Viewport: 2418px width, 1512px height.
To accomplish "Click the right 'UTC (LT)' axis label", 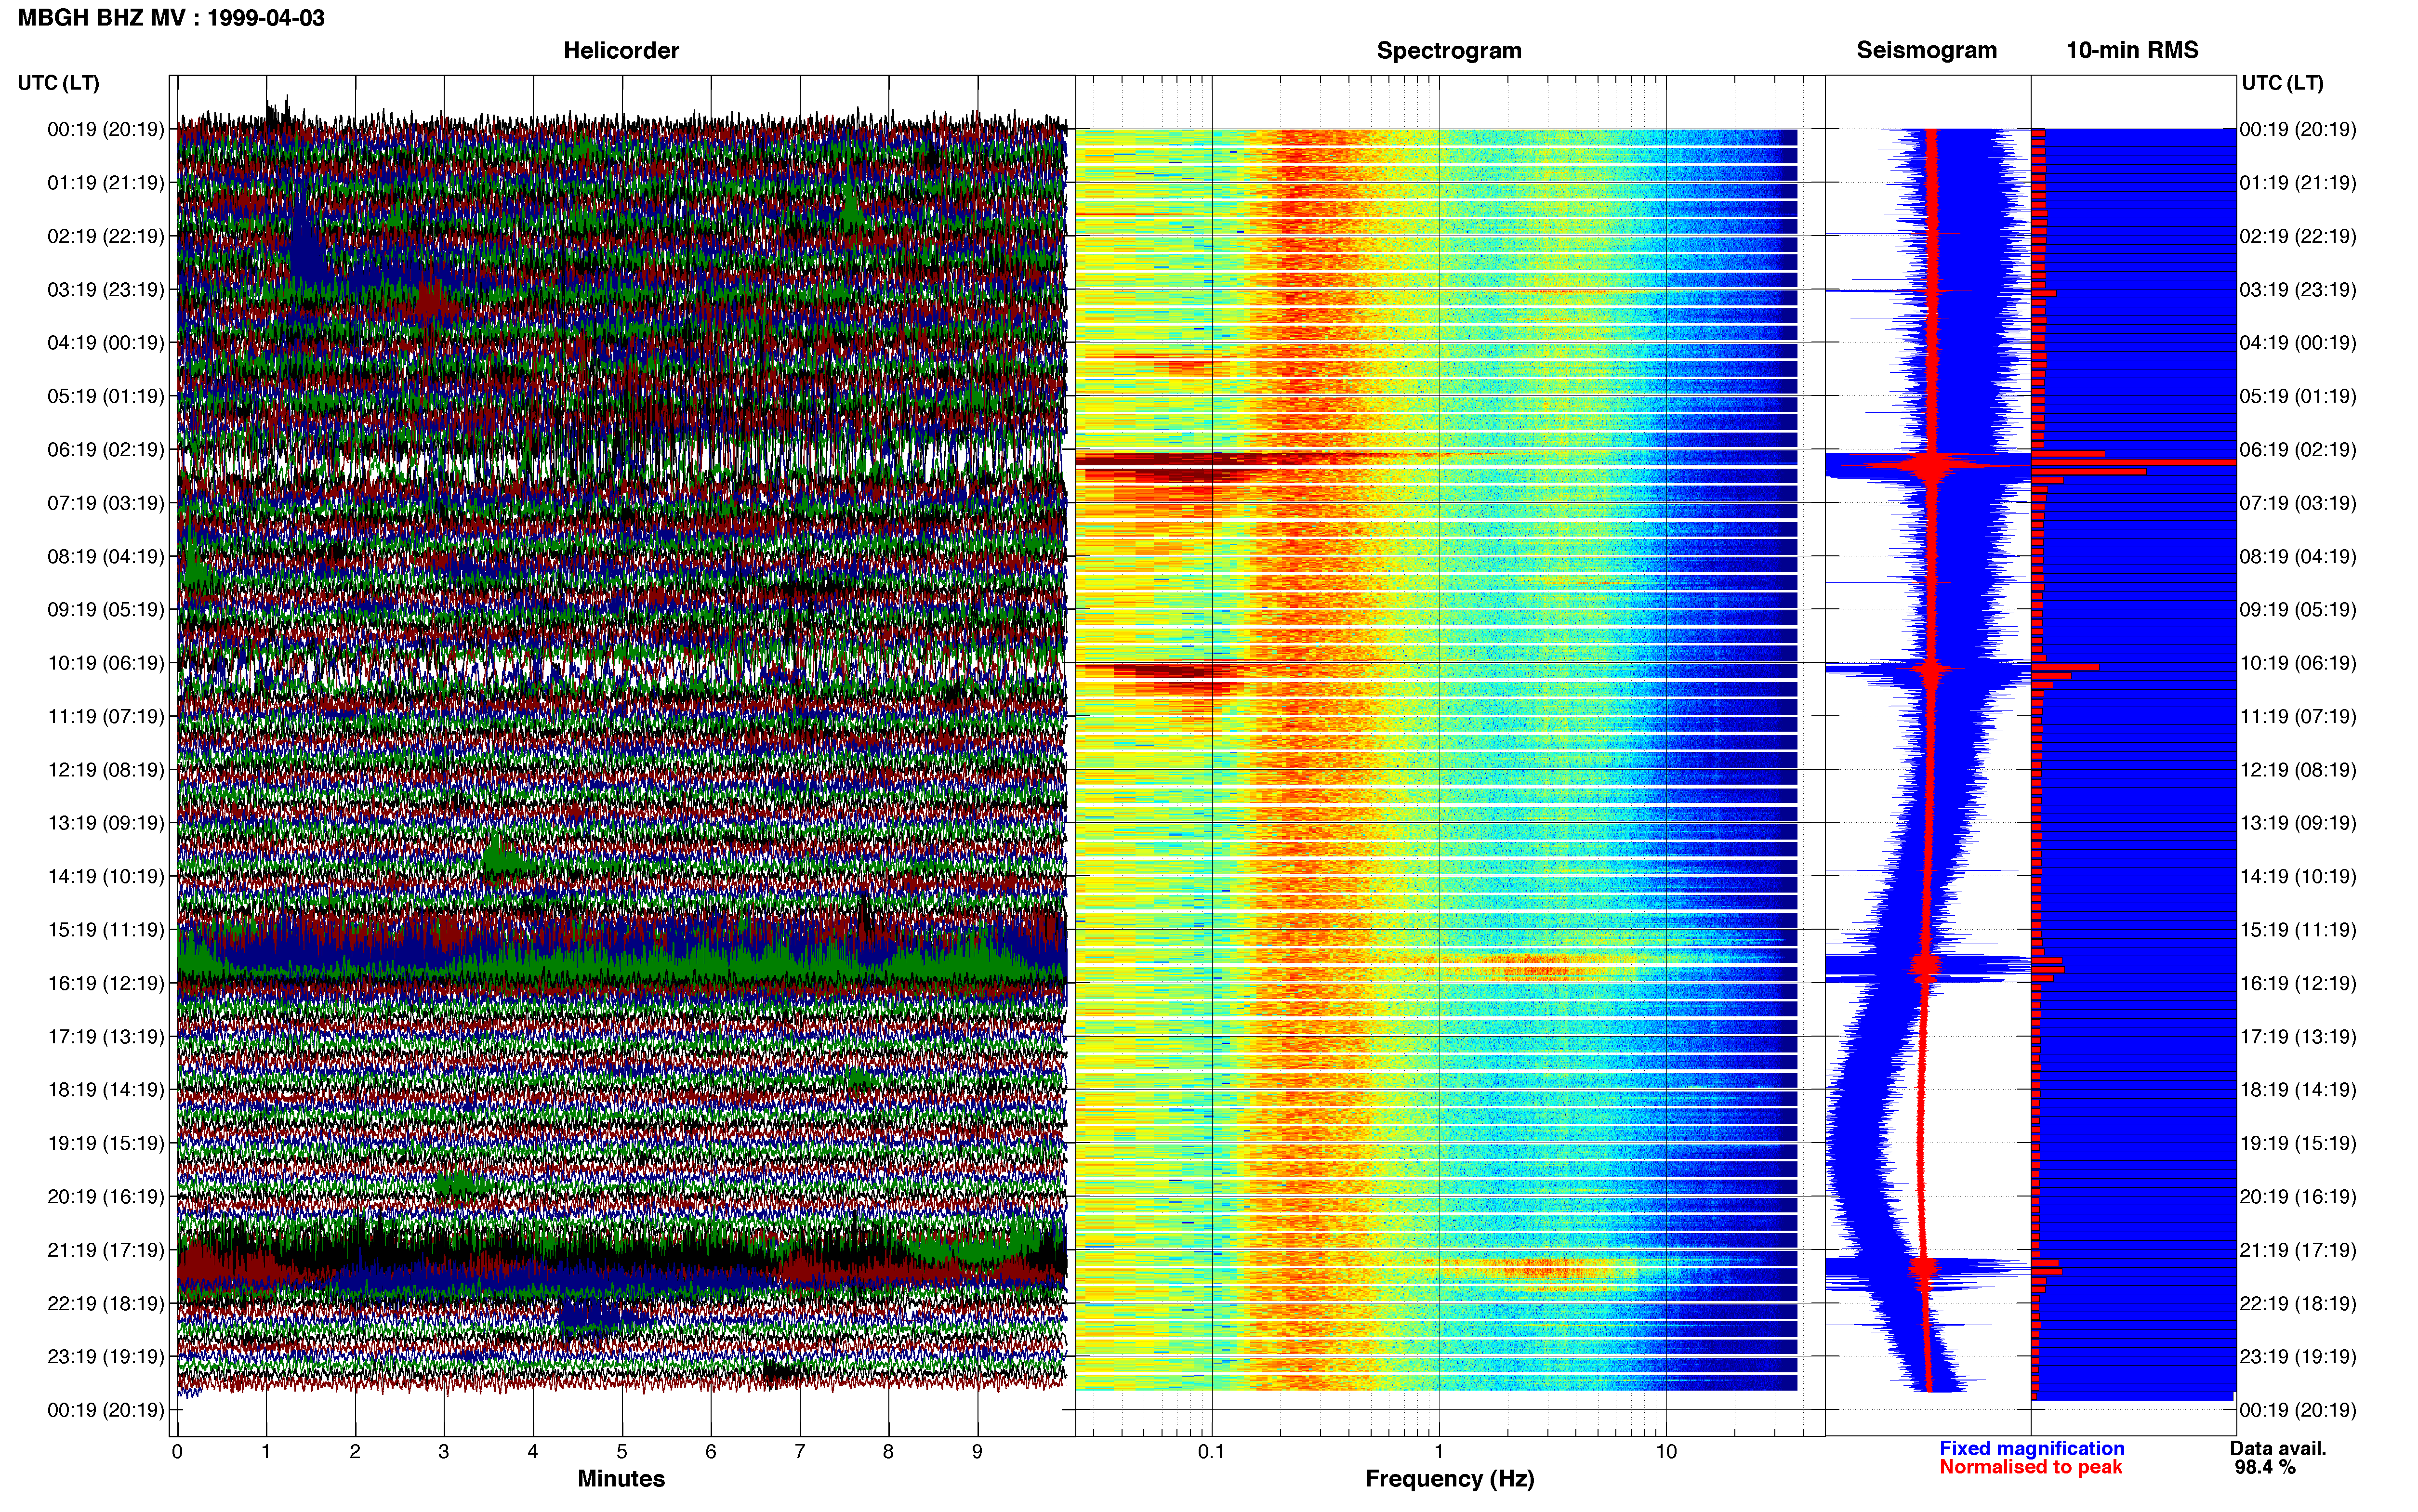I will (x=2282, y=83).
